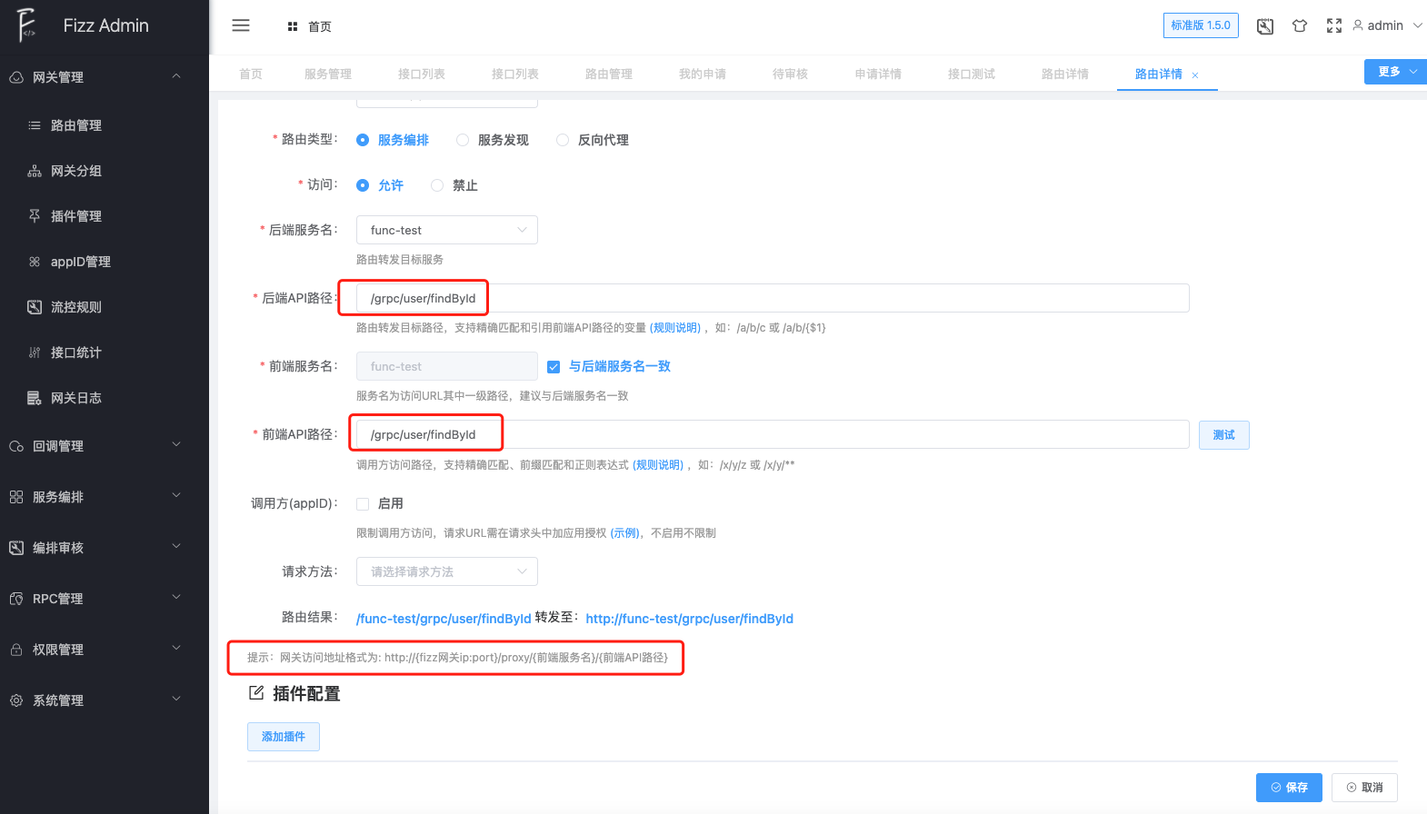Click the 前端API路径 input field
This screenshot has height=814, width=1427.
tap(773, 434)
